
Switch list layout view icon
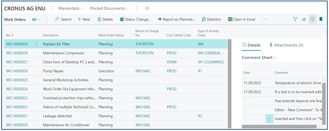click(304, 19)
